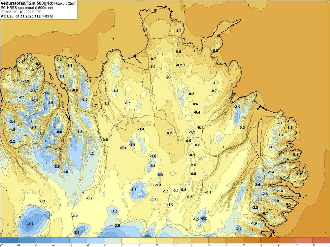Click the "-3.3" temperature value on the map
This screenshot has height=247, width=330.
[36, 114]
